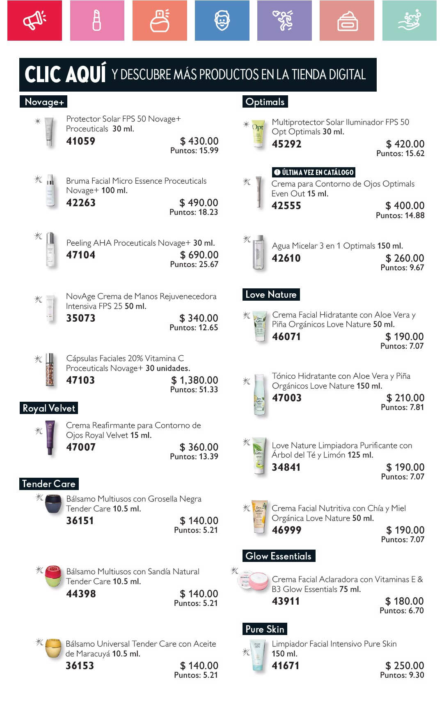Click the CLIC AQUÍ tienda digital banner

pyautogui.click(x=198, y=75)
